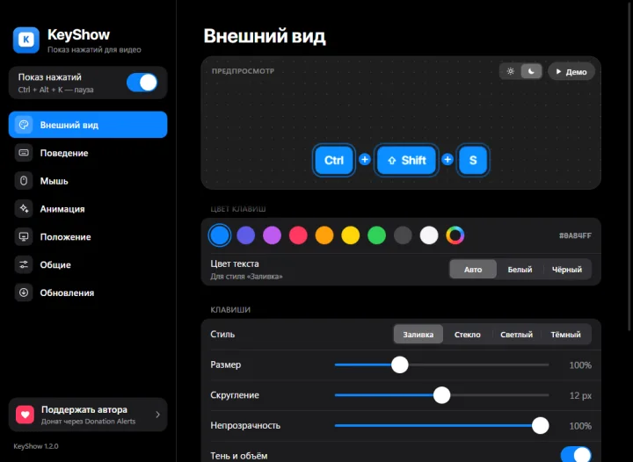
Task: Click the sparkle icon beside Анимация
Action: point(24,208)
